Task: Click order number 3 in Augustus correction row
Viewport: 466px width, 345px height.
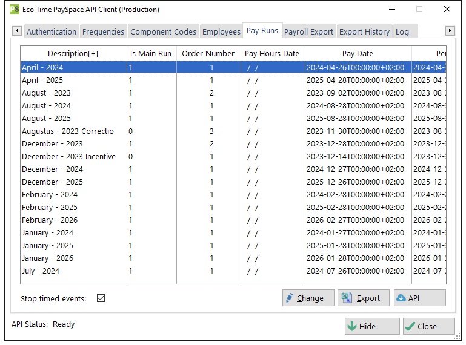Action: tap(211, 131)
